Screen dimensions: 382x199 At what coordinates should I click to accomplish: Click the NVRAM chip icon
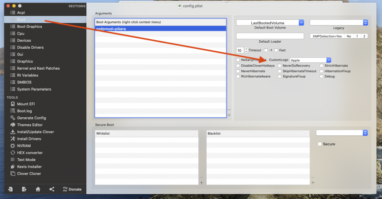point(13,146)
